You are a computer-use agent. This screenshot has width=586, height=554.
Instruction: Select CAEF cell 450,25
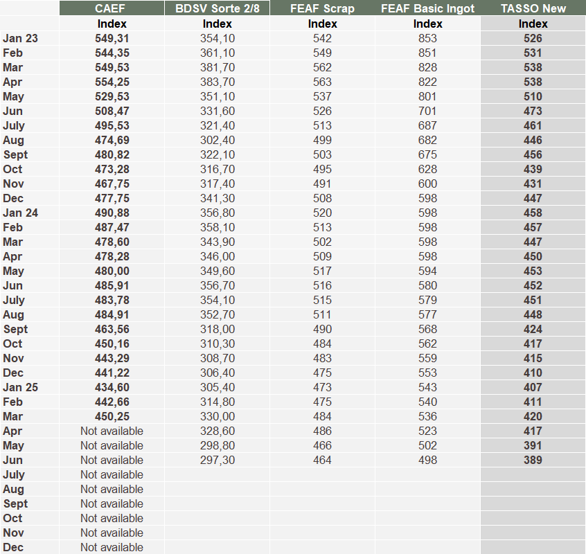coord(112,416)
